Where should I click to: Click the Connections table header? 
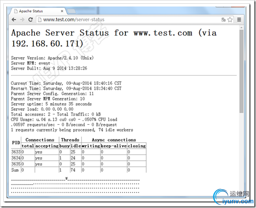click(40, 140)
